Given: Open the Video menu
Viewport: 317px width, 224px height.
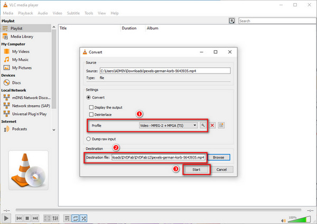Looking at the screenshot, I should [x=57, y=13].
